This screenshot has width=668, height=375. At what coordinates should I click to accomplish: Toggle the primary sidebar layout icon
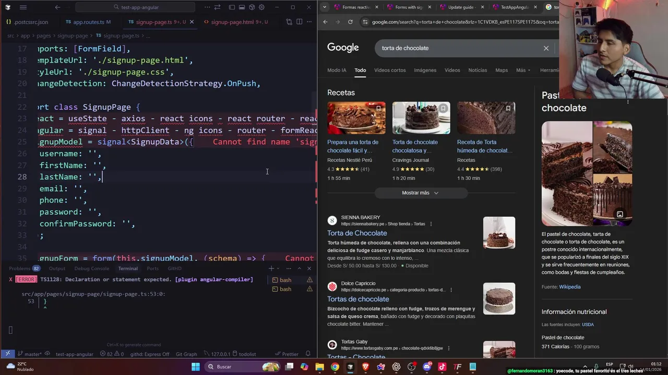click(232, 7)
